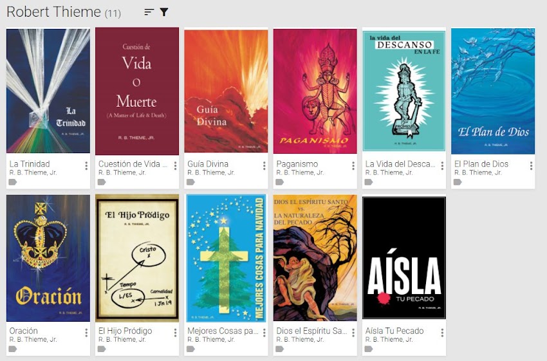
Task: Open the filter funnel icon
Action: click(164, 12)
